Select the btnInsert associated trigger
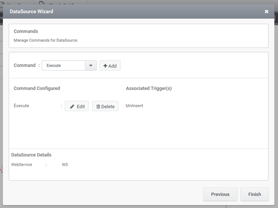 coord(134,106)
